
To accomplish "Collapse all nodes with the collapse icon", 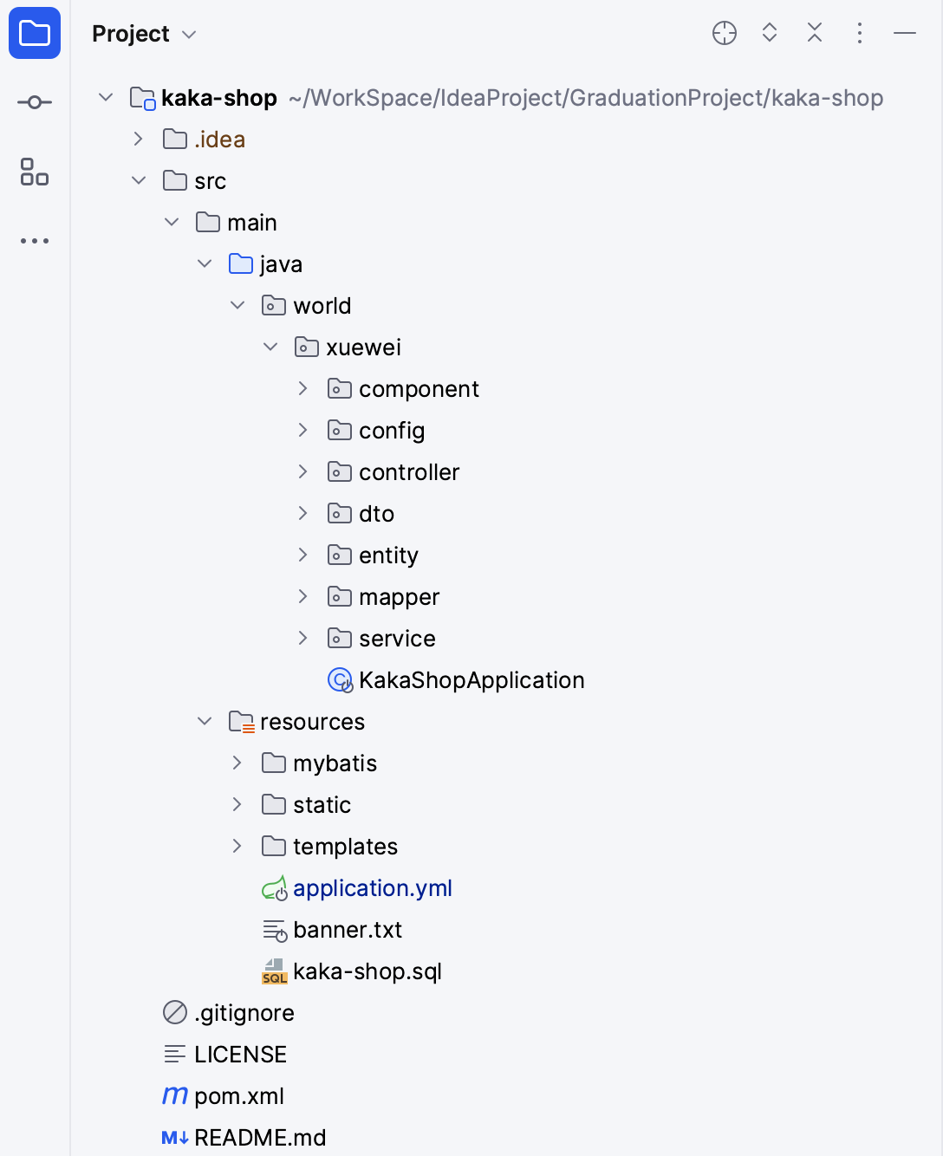I will pos(814,33).
